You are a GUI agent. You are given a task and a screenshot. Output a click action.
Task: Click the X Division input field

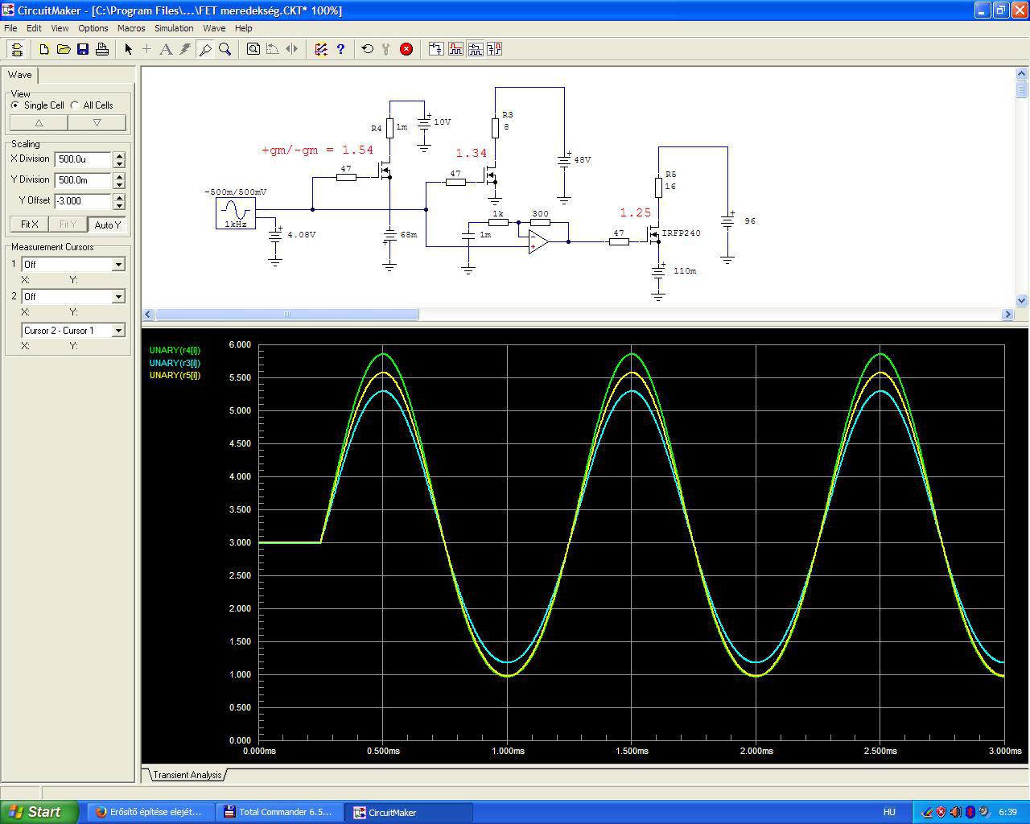[x=83, y=159]
